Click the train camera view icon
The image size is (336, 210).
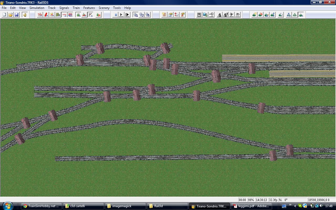click(x=205, y=15)
